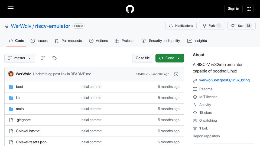Open WerWolv author link in latest commit
This screenshot has height=146, width=260.
pyautogui.click(x=23, y=74)
